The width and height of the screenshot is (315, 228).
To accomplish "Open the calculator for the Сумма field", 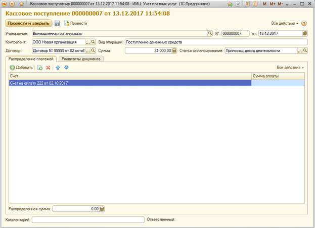I will (x=174, y=50).
